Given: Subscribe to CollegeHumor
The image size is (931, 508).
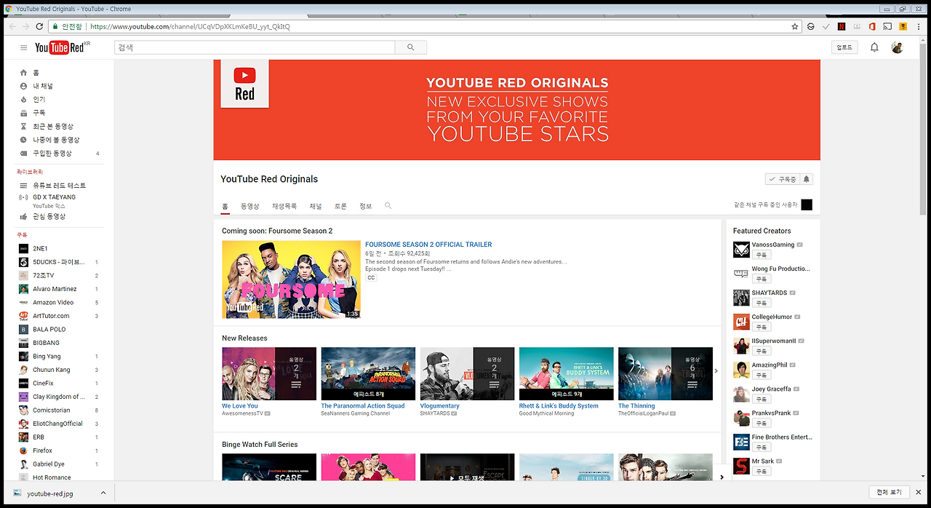Looking at the screenshot, I should [x=761, y=328].
